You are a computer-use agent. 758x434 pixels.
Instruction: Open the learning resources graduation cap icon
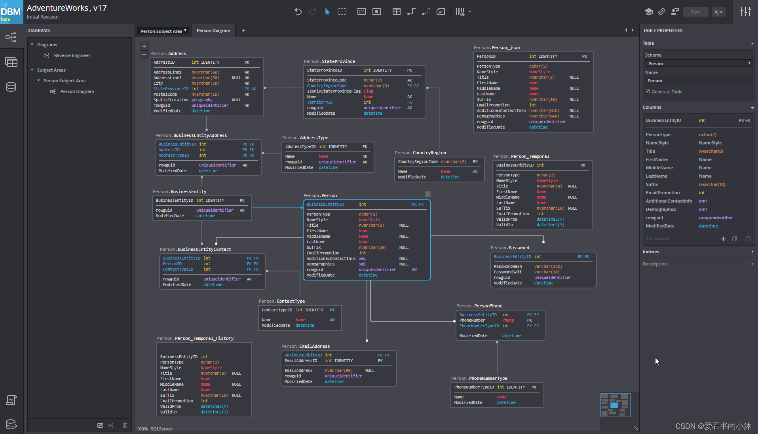coord(648,12)
